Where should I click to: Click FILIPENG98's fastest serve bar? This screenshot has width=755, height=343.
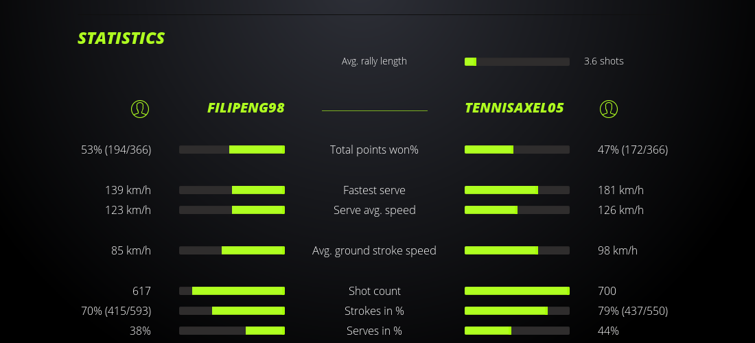pyautogui.click(x=232, y=190)
